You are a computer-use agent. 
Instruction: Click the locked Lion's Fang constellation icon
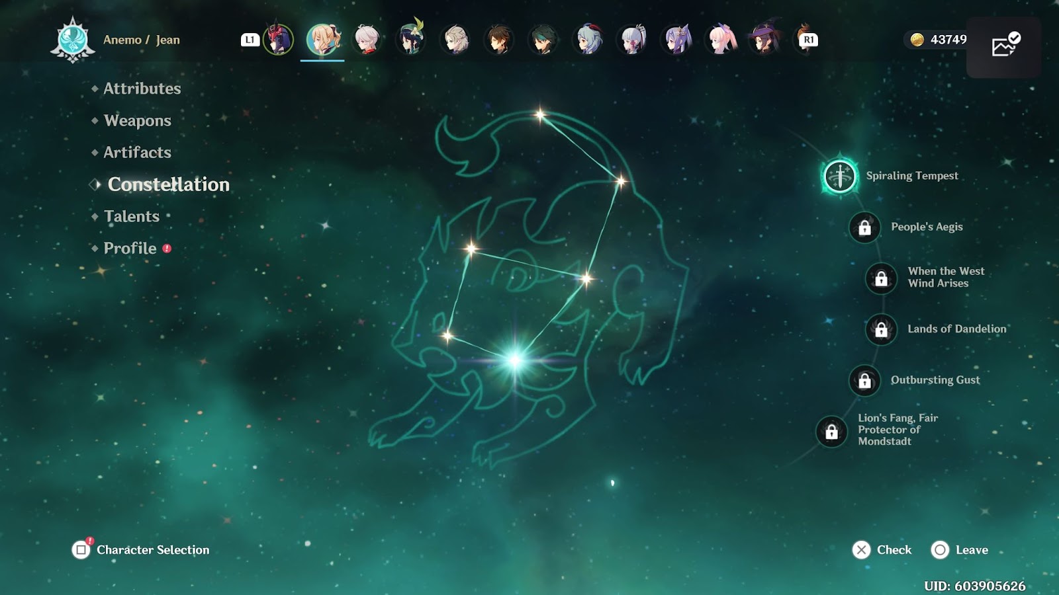[831, 432]
